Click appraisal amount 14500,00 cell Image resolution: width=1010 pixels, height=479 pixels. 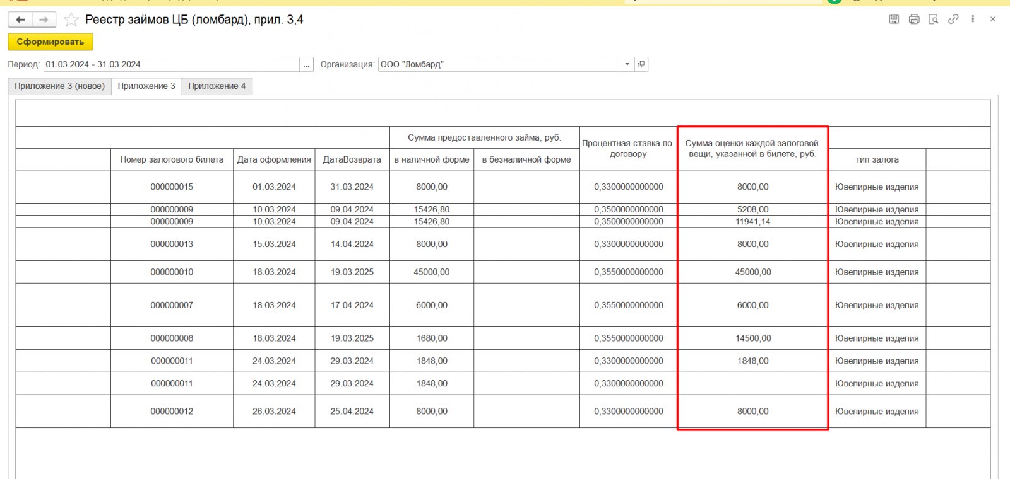coord(752,338)
